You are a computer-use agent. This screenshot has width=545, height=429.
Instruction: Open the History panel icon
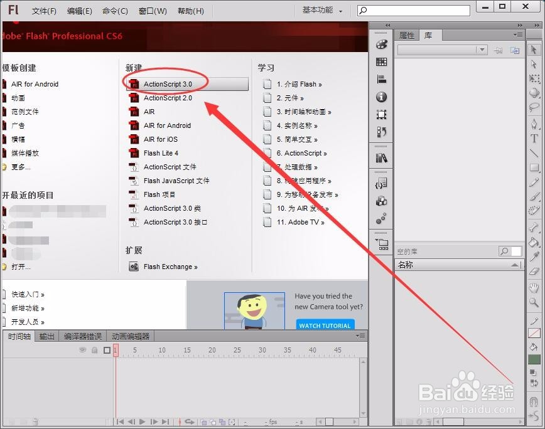coord(381,132)
